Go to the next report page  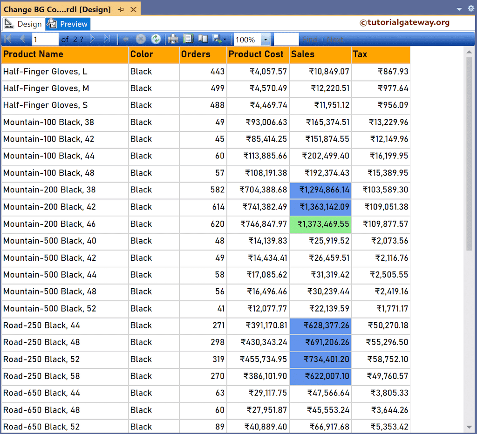coord(92,39)
